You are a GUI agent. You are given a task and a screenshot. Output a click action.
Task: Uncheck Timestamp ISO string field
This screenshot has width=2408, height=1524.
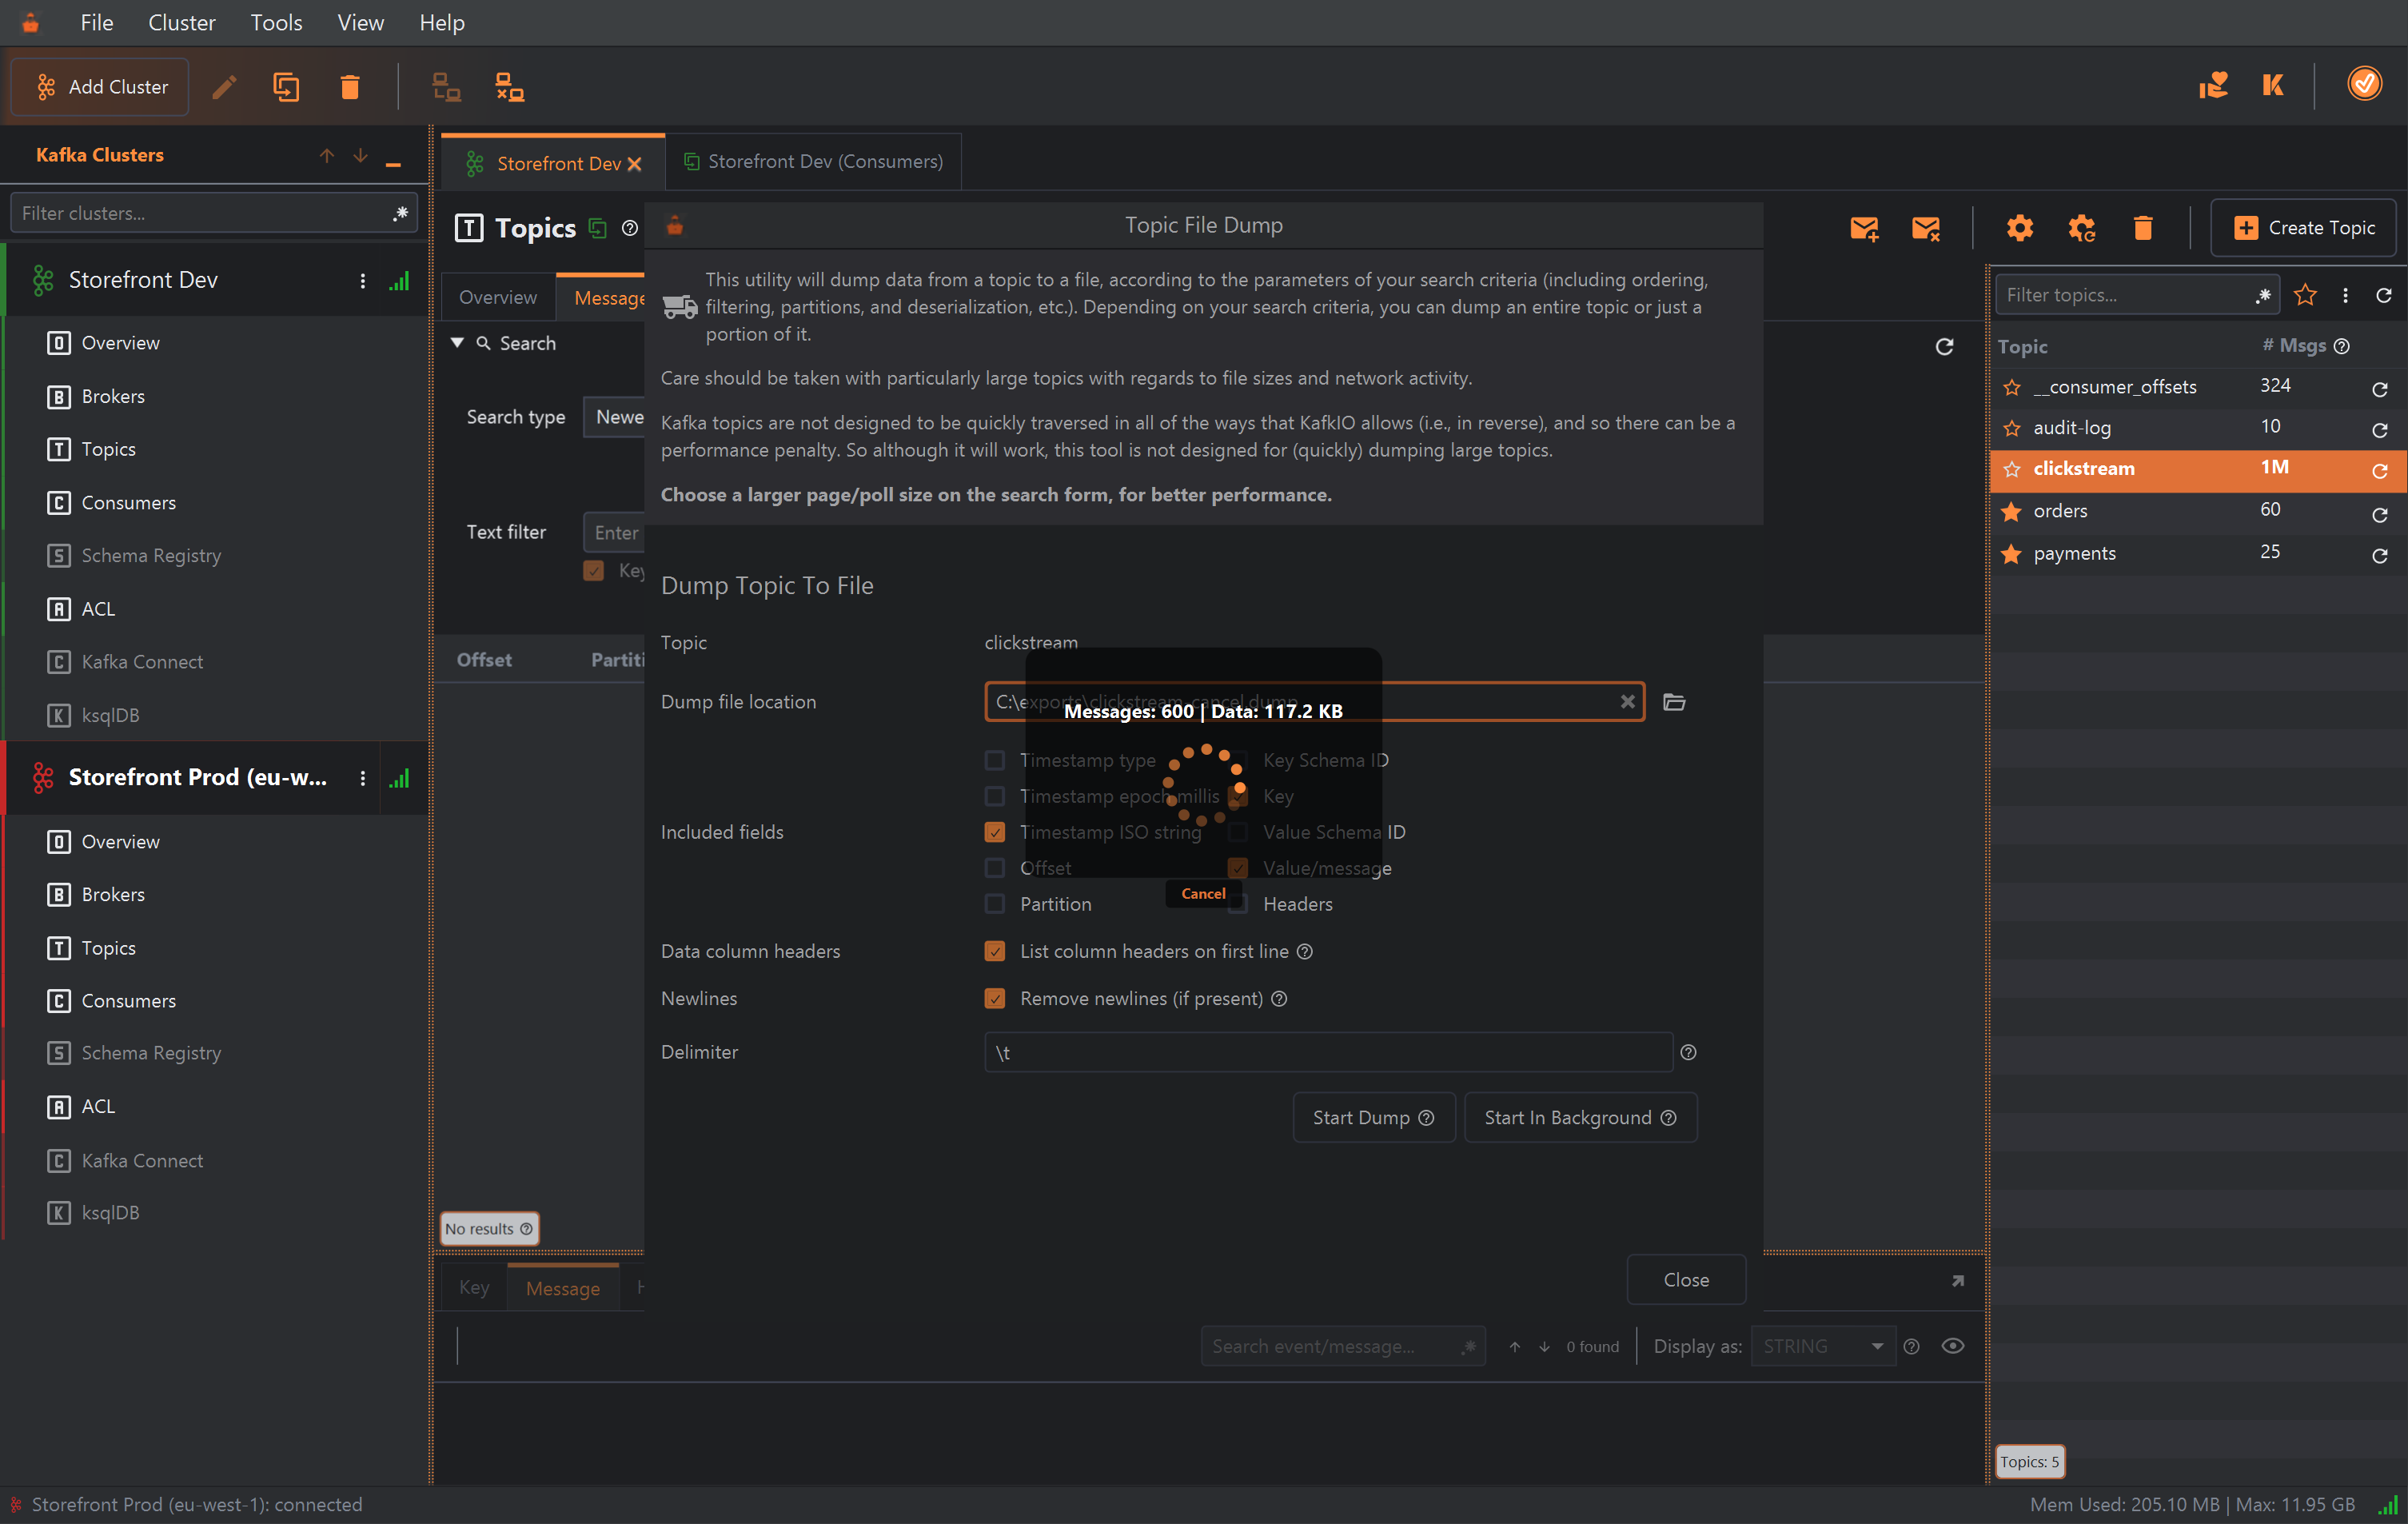coord(995,832)
